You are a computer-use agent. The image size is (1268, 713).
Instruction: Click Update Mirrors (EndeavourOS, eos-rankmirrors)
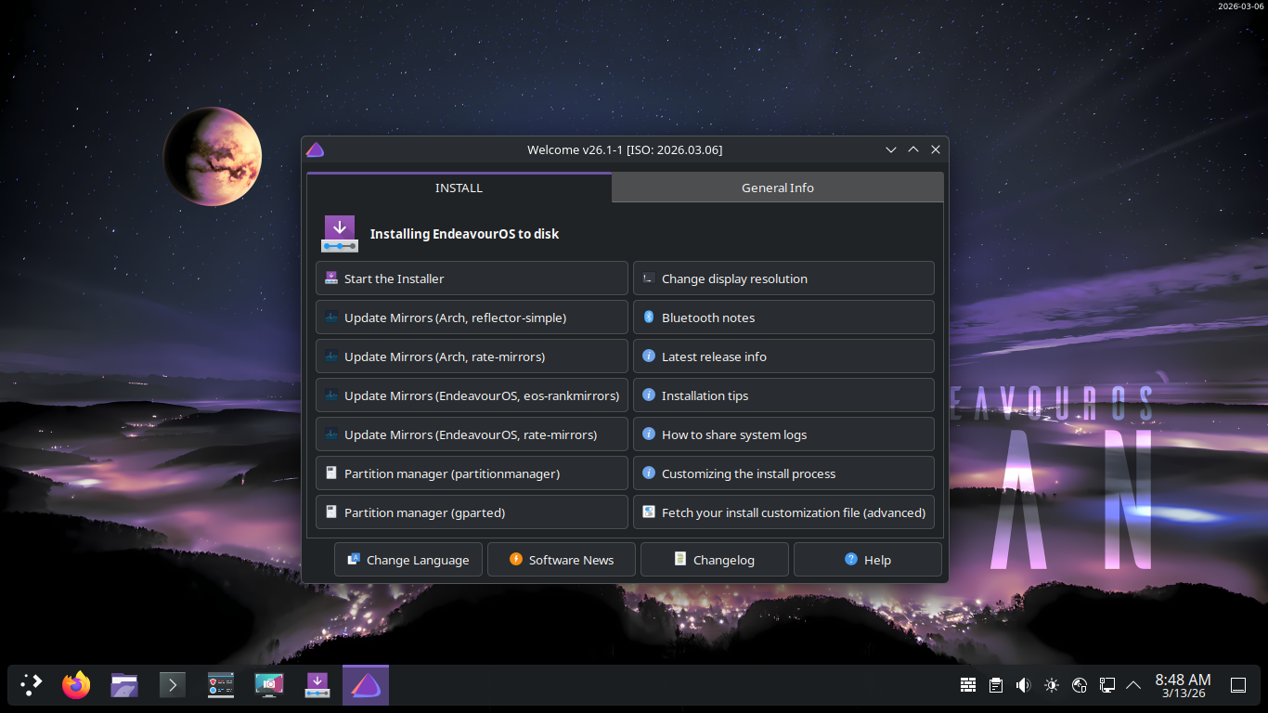click(x=472, y=395)
